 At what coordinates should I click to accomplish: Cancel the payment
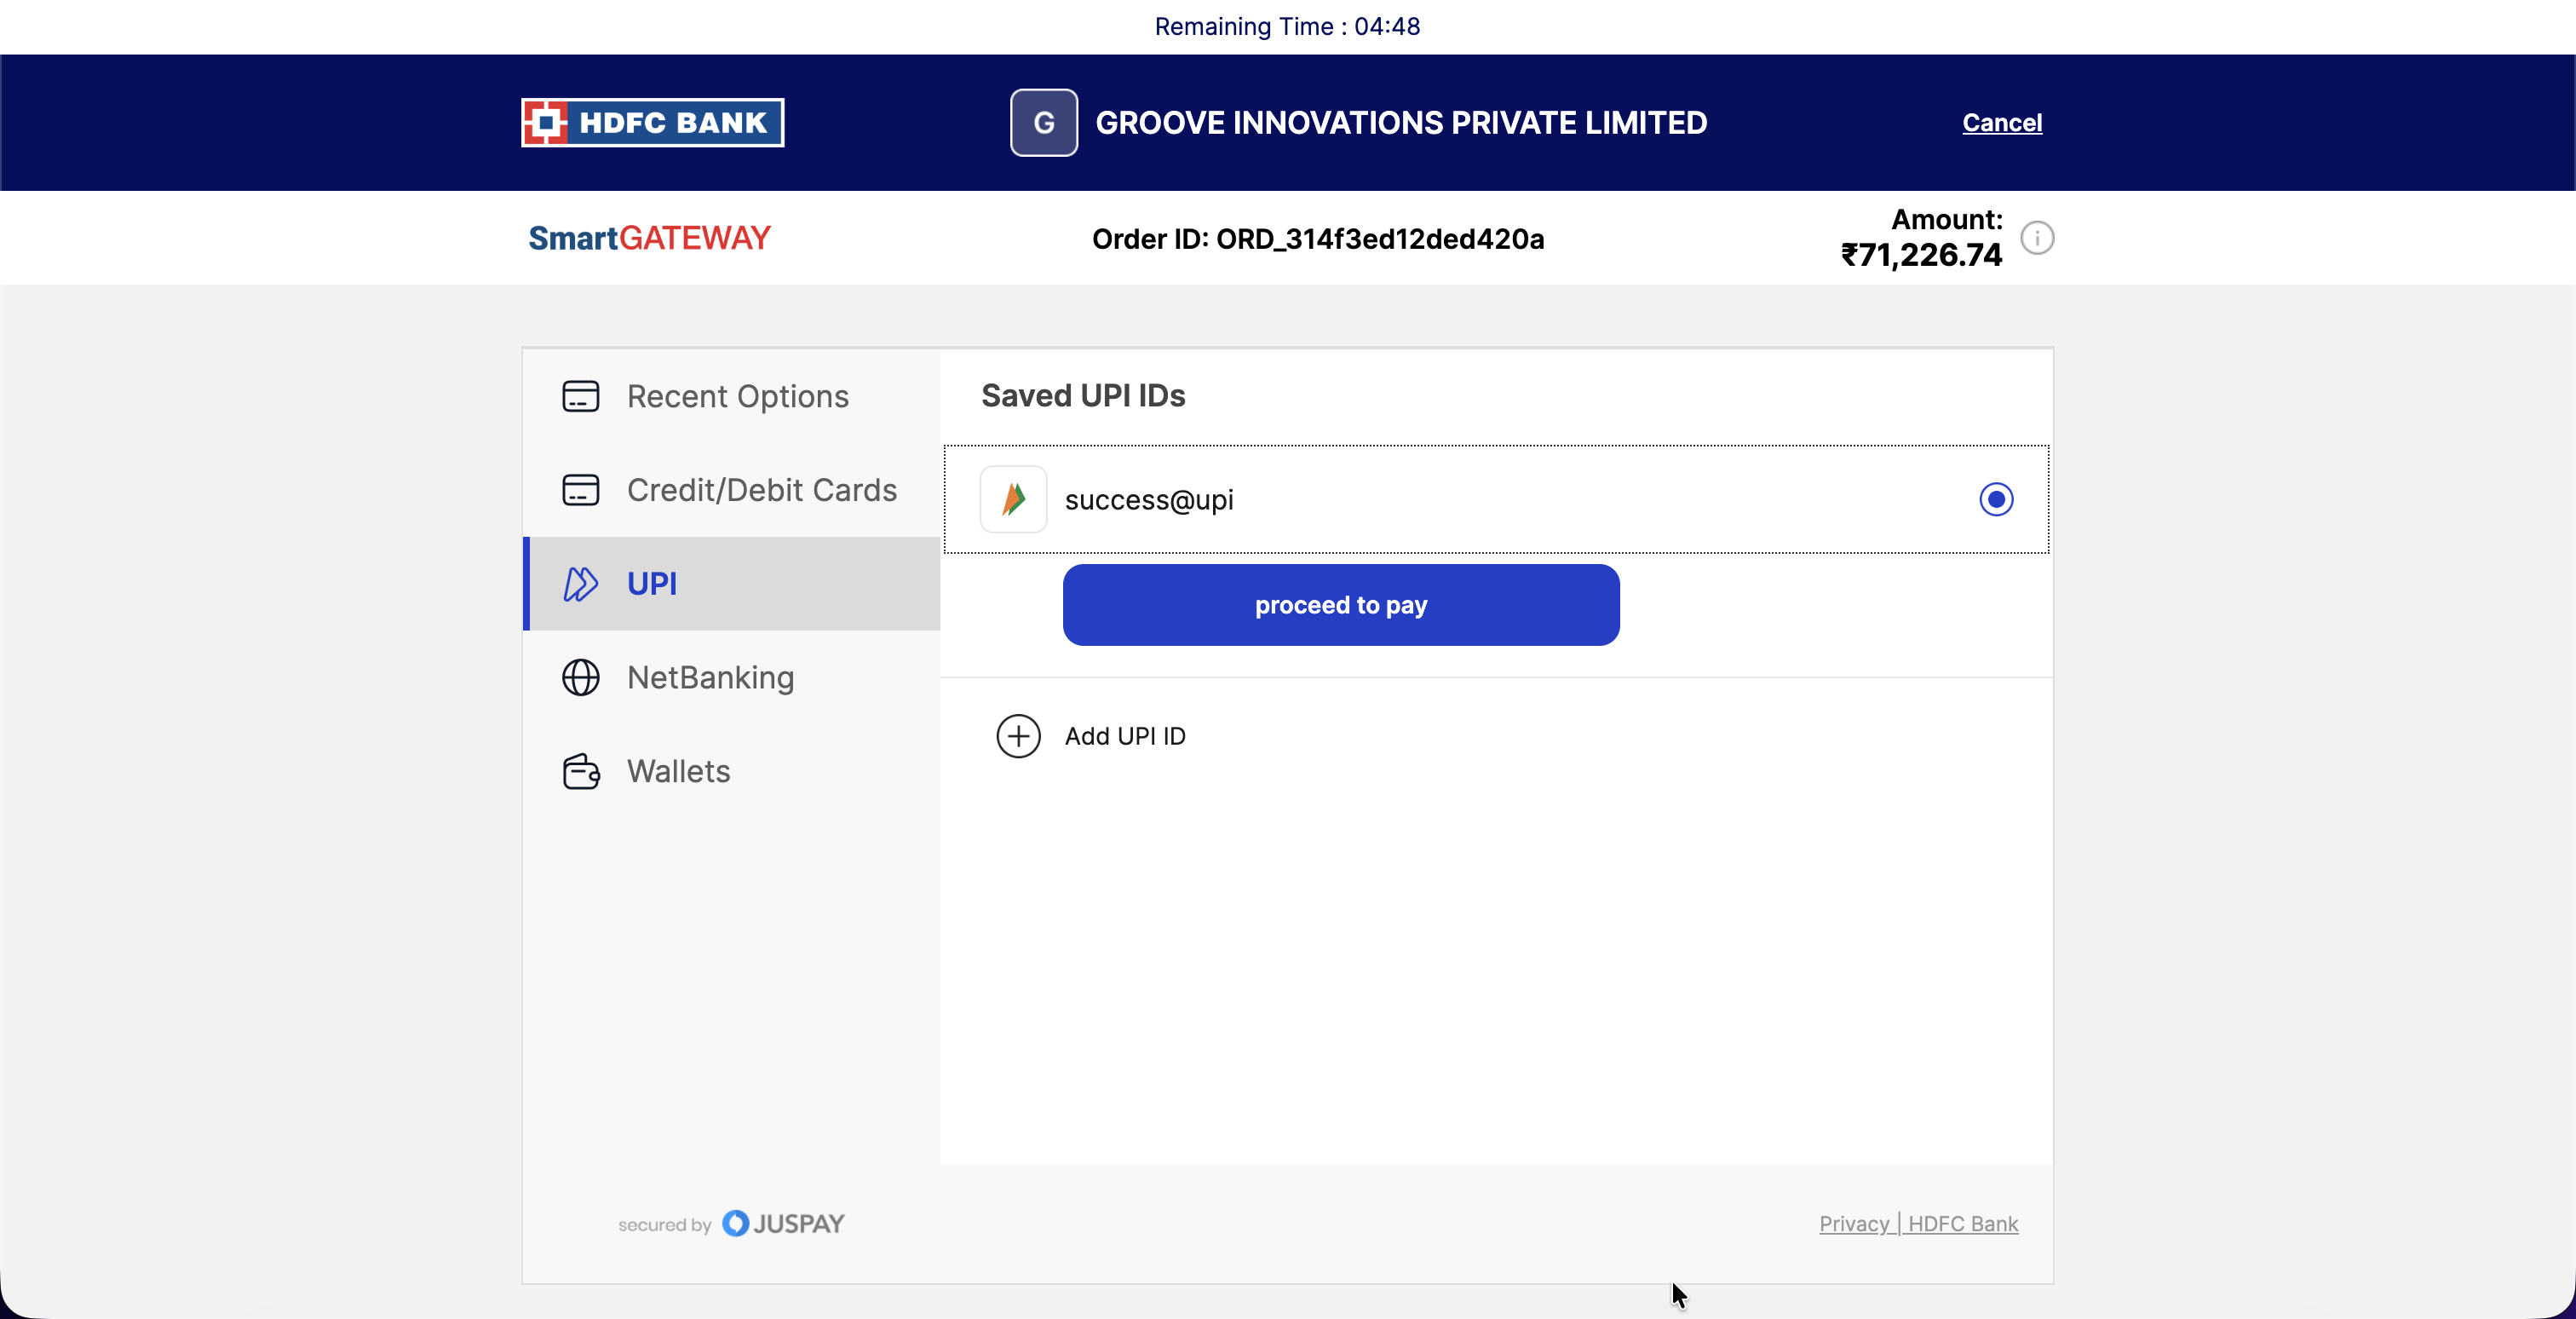pos(2002,123)
